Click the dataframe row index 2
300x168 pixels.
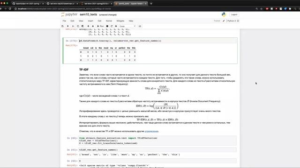(81, 60)
